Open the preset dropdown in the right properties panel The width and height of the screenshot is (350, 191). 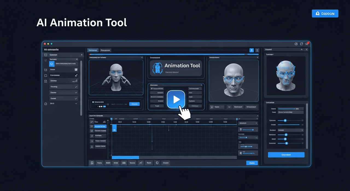pos(290,130)
